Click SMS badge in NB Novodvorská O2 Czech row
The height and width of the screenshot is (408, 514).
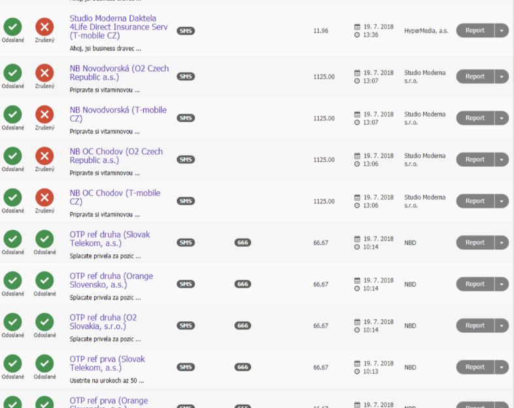186,76
